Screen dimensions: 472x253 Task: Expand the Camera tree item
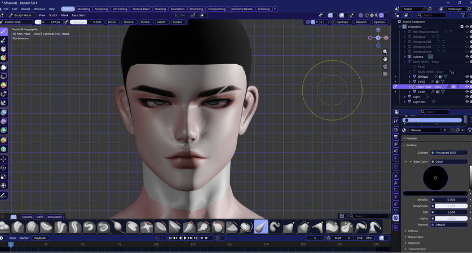tap(404, 56)
